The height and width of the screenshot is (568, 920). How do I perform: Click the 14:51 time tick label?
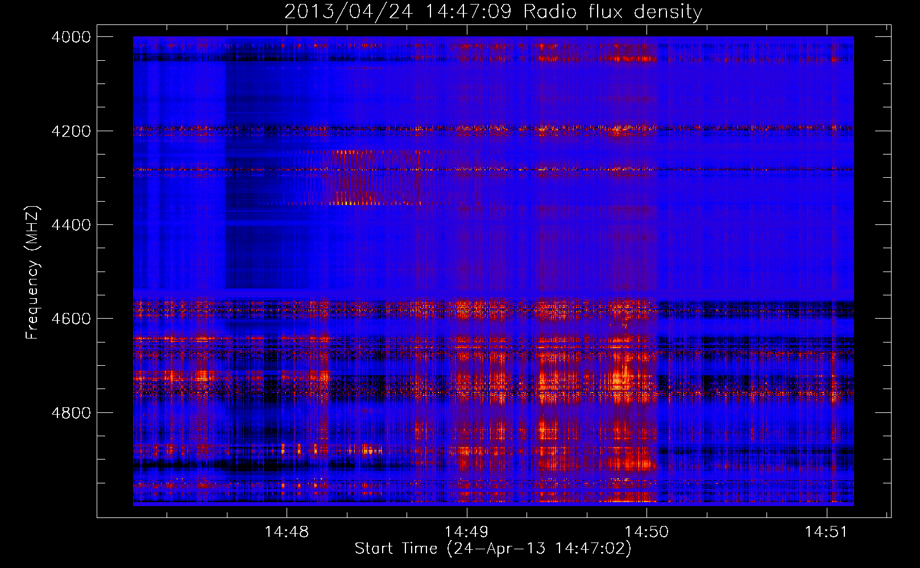[826, 532]
